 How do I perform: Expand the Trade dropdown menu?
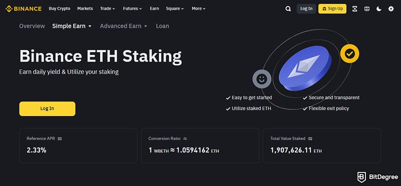coord(108,9)
